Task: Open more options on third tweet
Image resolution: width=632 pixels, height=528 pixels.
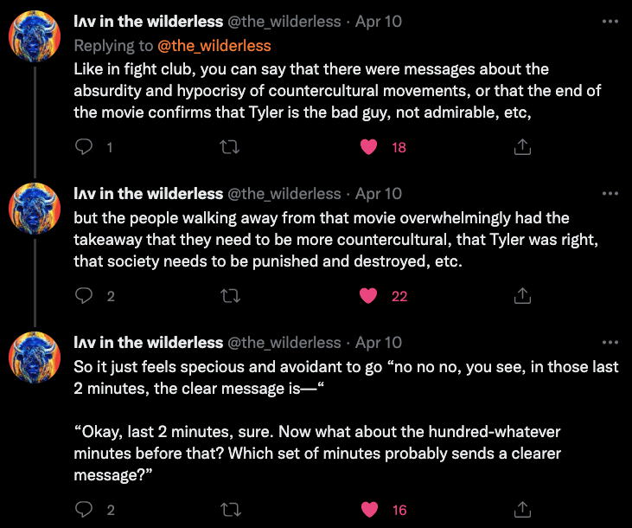Action: tap(610, 343)
